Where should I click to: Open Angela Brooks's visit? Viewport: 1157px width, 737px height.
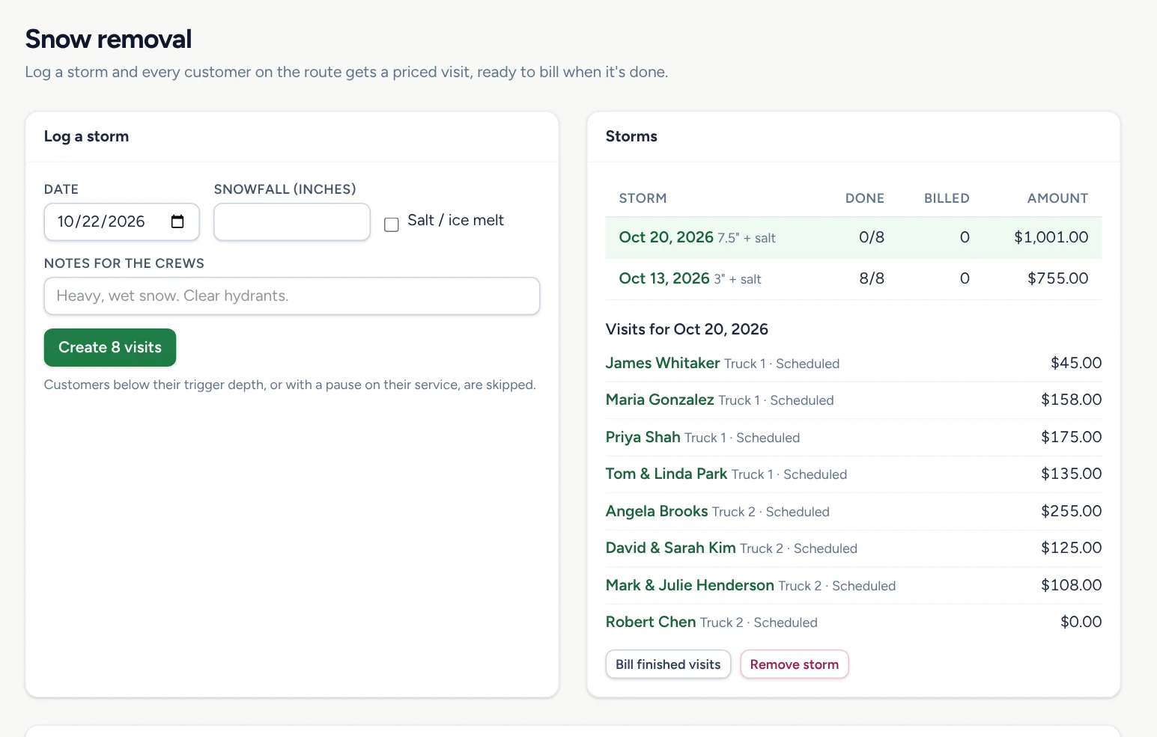(657, 511)
